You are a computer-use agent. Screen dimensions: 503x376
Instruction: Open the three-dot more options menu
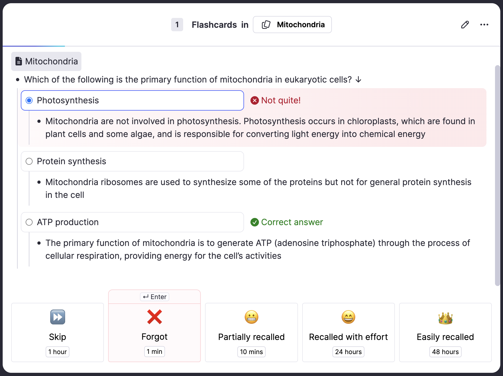[x=484, y=25]
